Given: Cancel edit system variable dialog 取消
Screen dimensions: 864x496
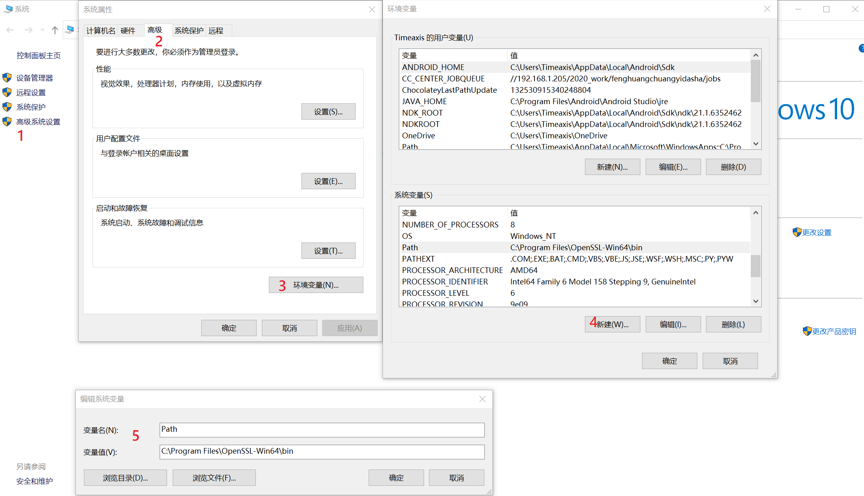Looking at the screenshot, I should click(x=457, y=478).
